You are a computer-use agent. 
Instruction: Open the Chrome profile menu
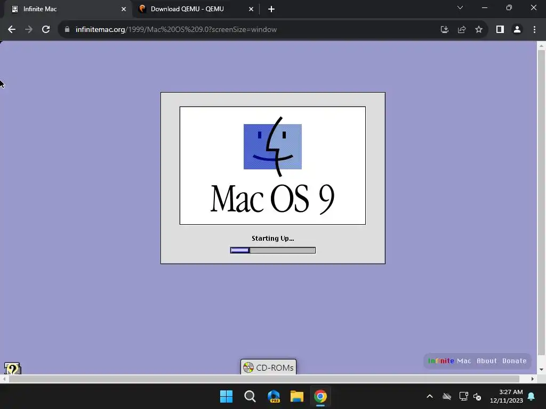517,30
